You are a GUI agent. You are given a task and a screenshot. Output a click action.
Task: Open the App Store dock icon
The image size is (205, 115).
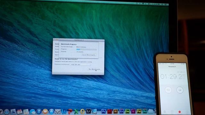tap(52, 111)
